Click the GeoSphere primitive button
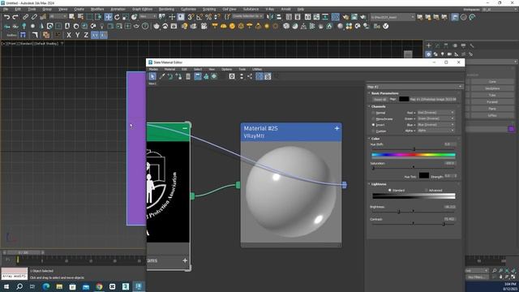Image resolution: width=519 pixels, height=292 pixels. pos(492,88)
